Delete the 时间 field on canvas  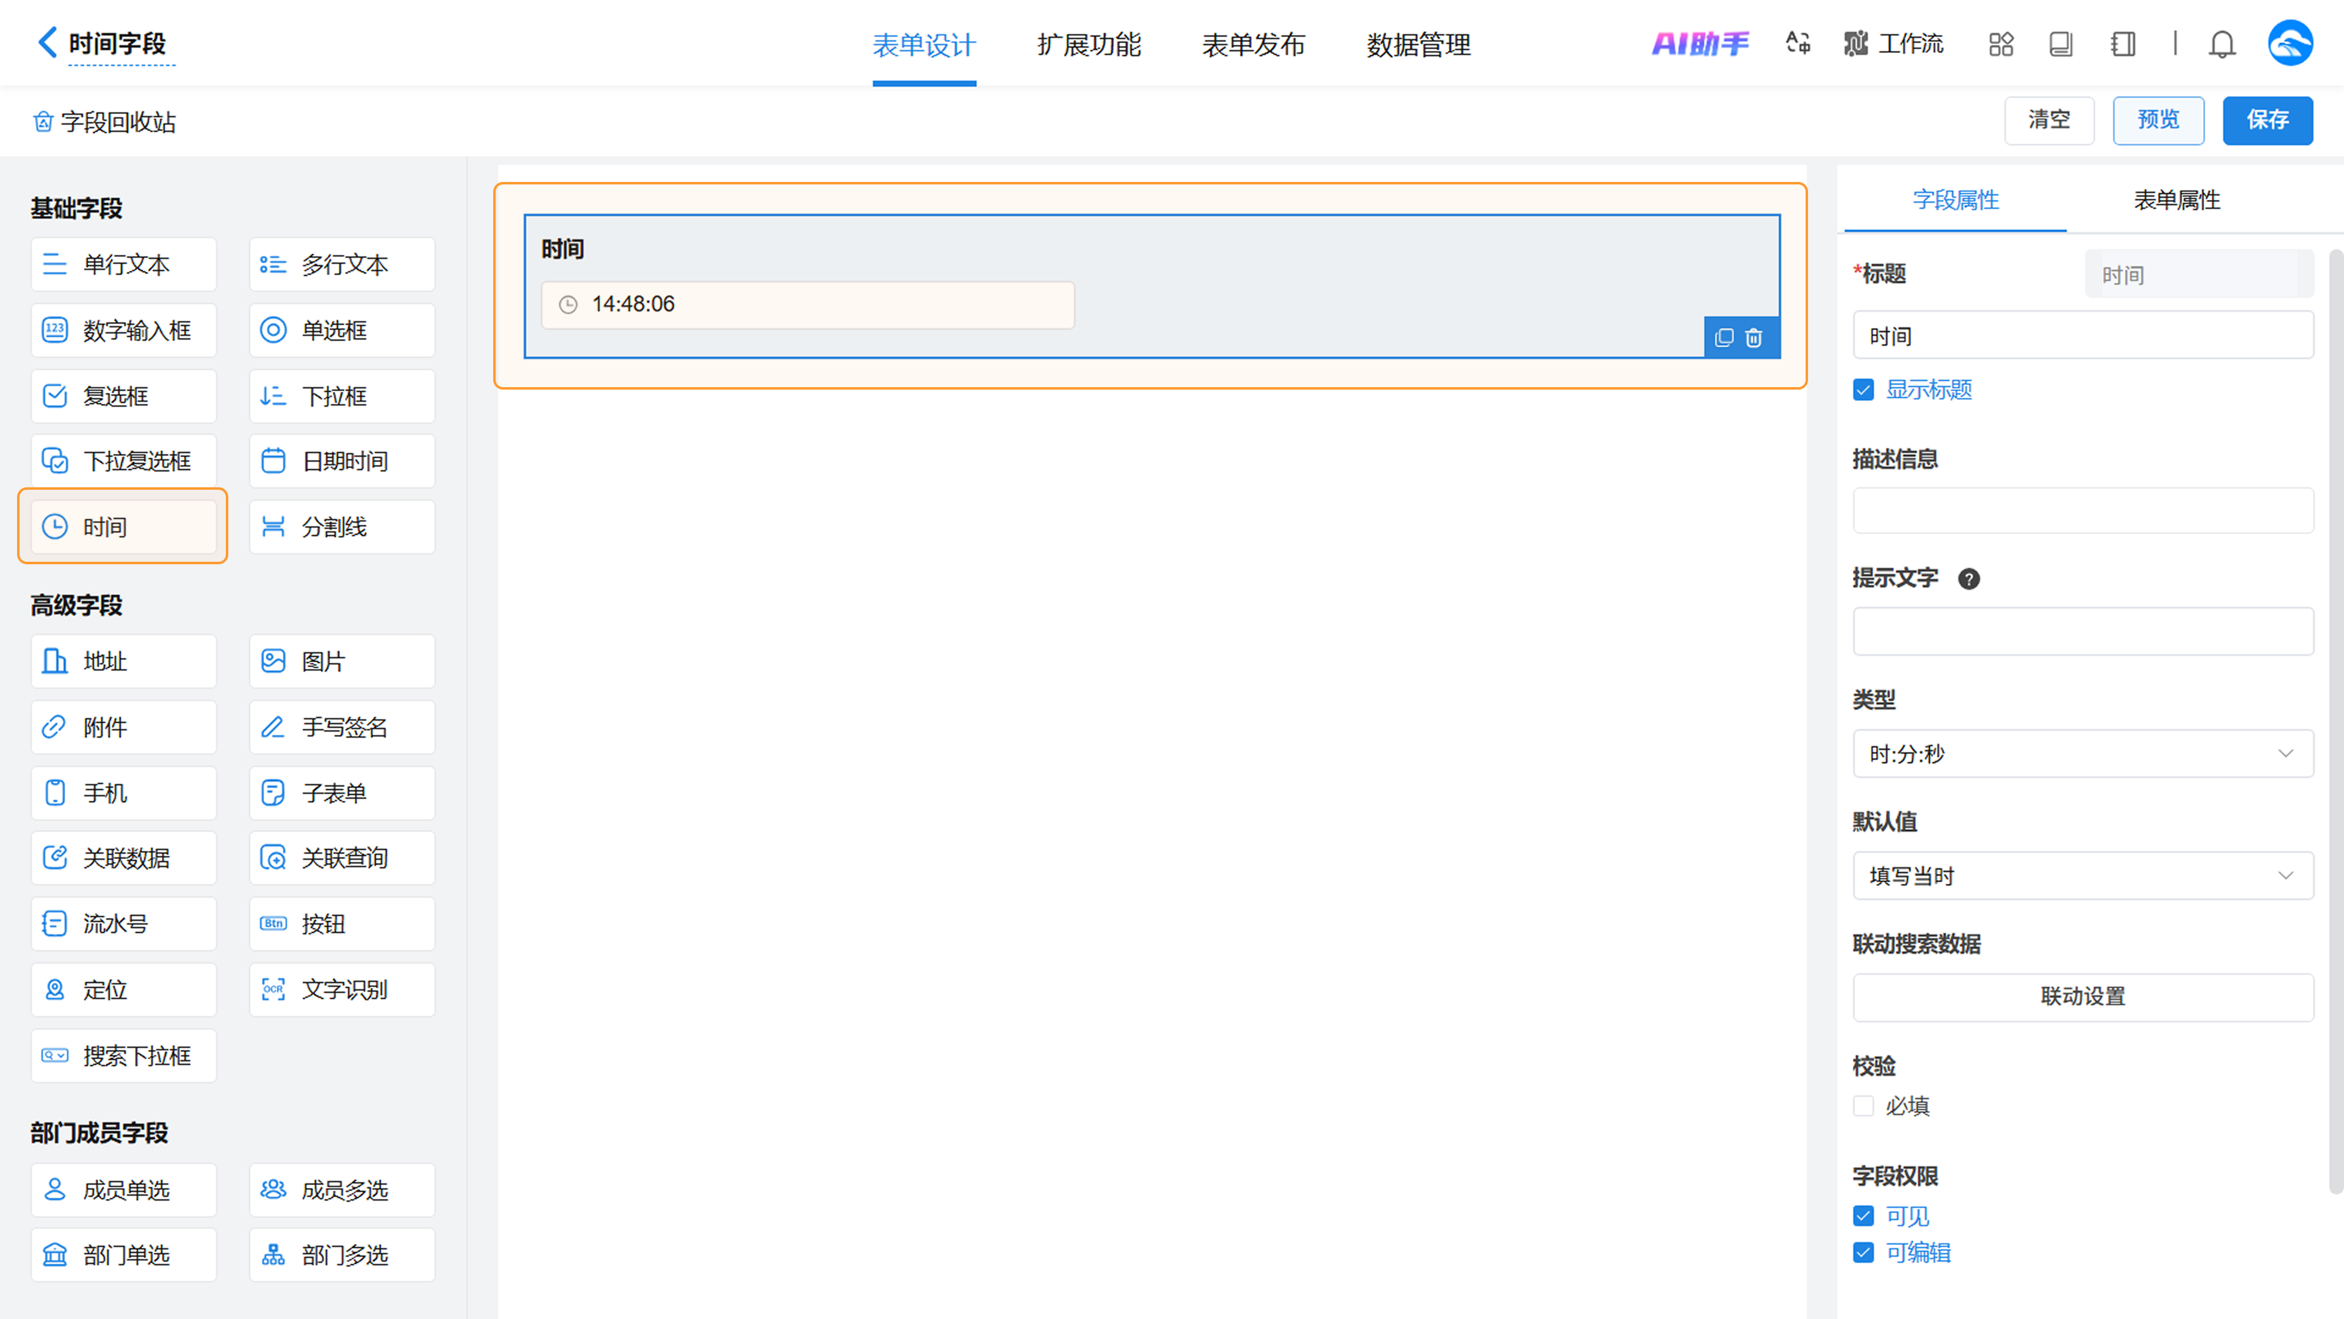point(1754,338)
